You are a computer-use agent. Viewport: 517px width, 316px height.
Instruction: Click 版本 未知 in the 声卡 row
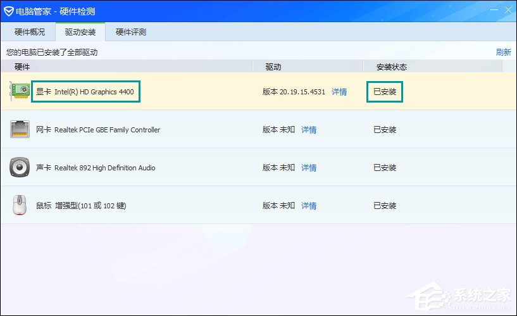click(278, 168)
